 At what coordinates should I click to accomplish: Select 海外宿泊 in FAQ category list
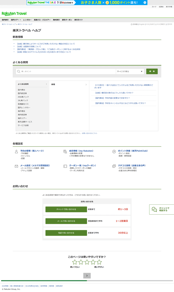click(x=21, y=111)
